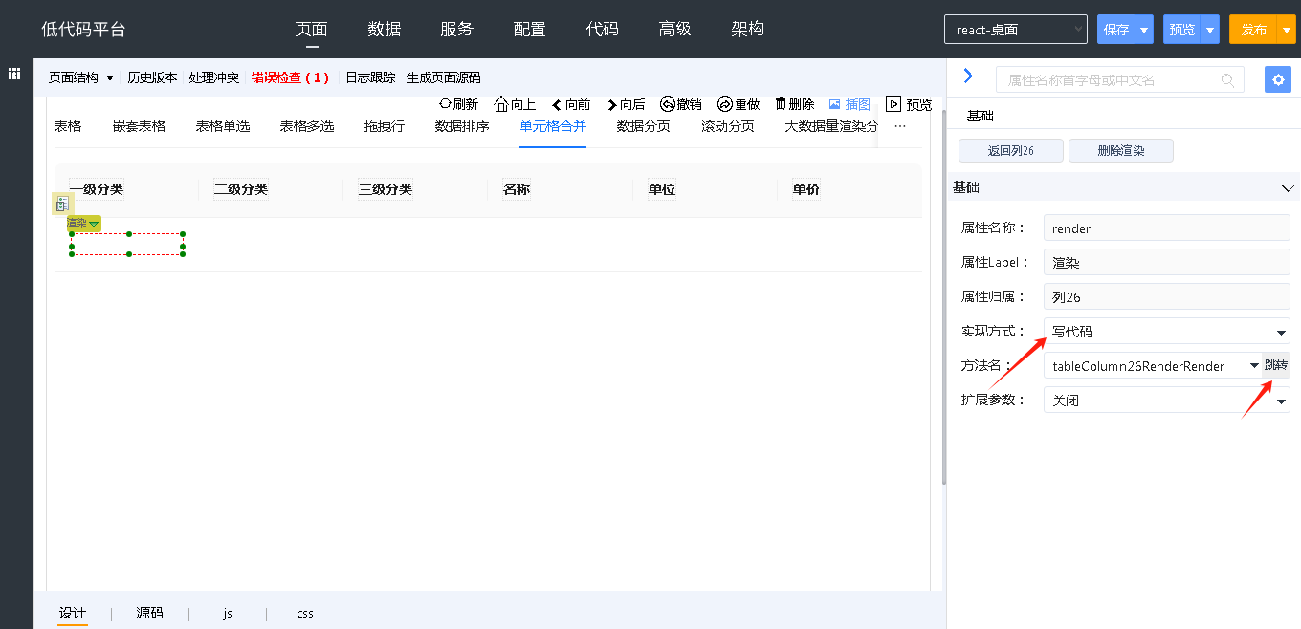This screenshot has width=1301, height=629.
Task: Click the 跳转 jump button
Action: tap(1276, 365)
